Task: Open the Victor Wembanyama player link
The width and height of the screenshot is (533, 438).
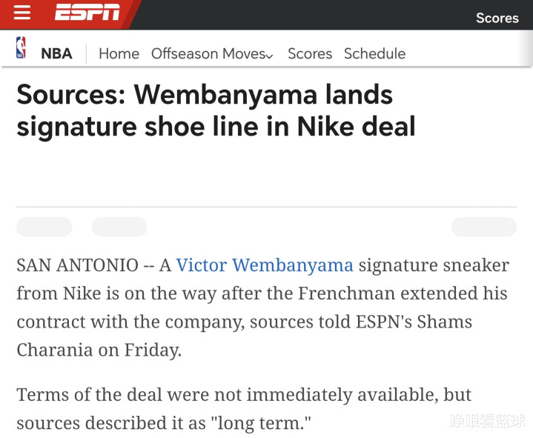Action: tap(265, 265)
